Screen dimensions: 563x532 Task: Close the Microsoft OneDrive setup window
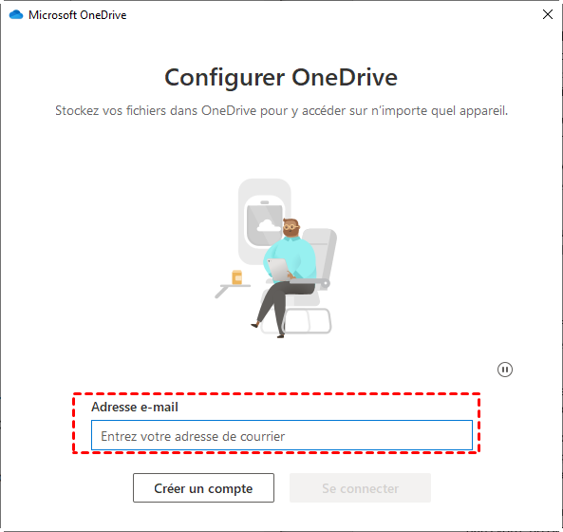click(x=548, y=14)
